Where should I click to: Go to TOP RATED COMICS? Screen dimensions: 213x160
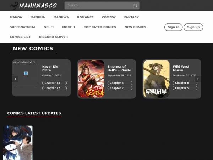pyautogui.click(x=100, y=27)
